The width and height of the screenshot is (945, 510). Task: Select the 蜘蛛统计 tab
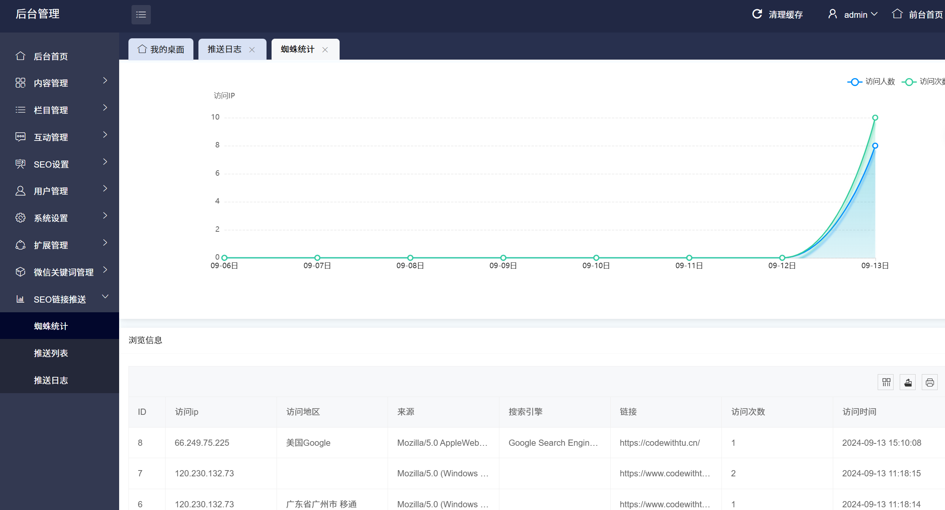[305, 49]
